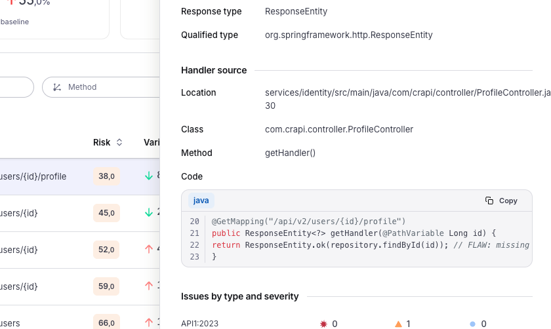Copy the java handler code
Viewport: 551px width, 329px height.
click(501, 201)
